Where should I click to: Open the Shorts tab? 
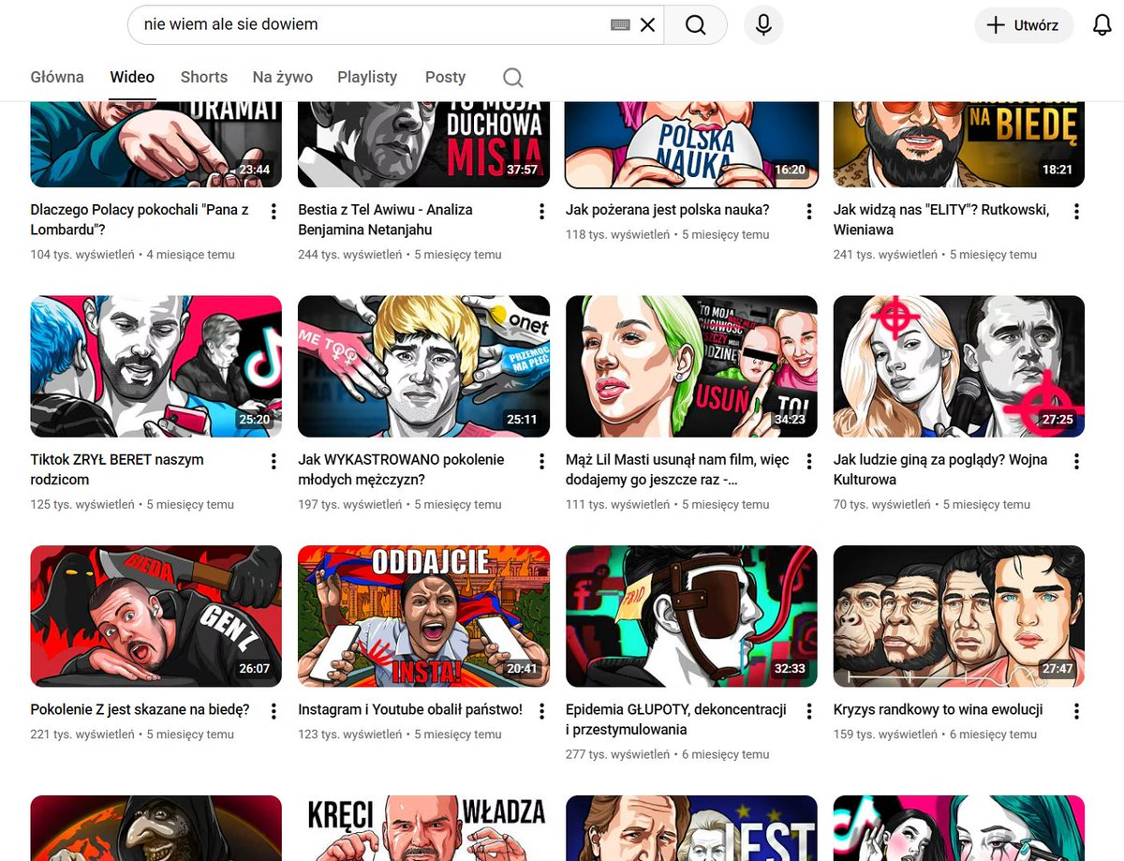click(x=204, y=77)
